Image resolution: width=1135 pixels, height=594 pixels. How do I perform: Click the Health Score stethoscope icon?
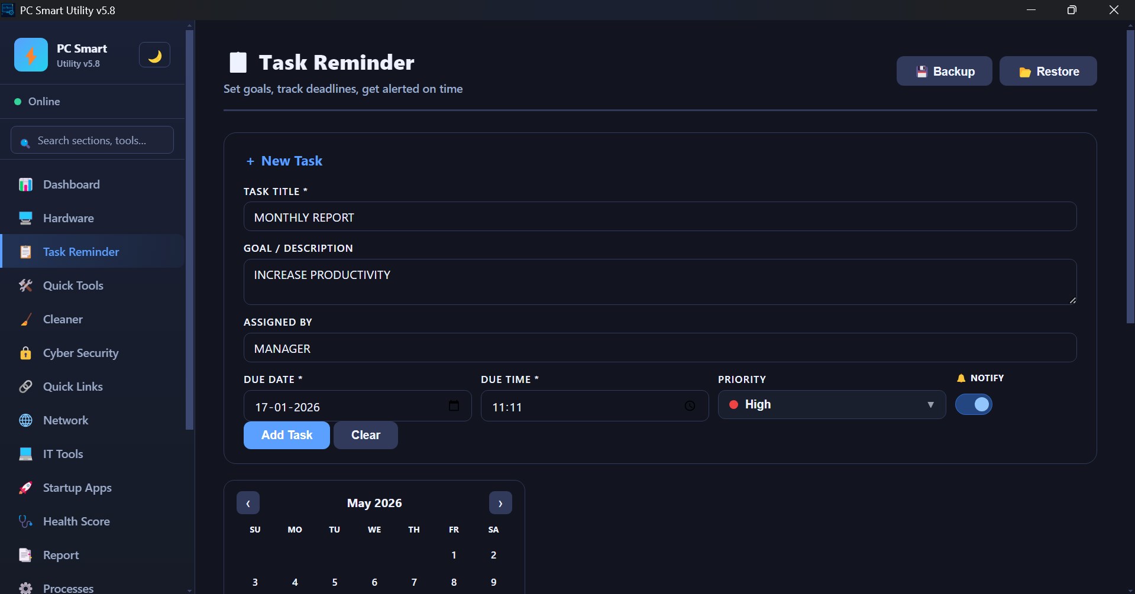25,521
